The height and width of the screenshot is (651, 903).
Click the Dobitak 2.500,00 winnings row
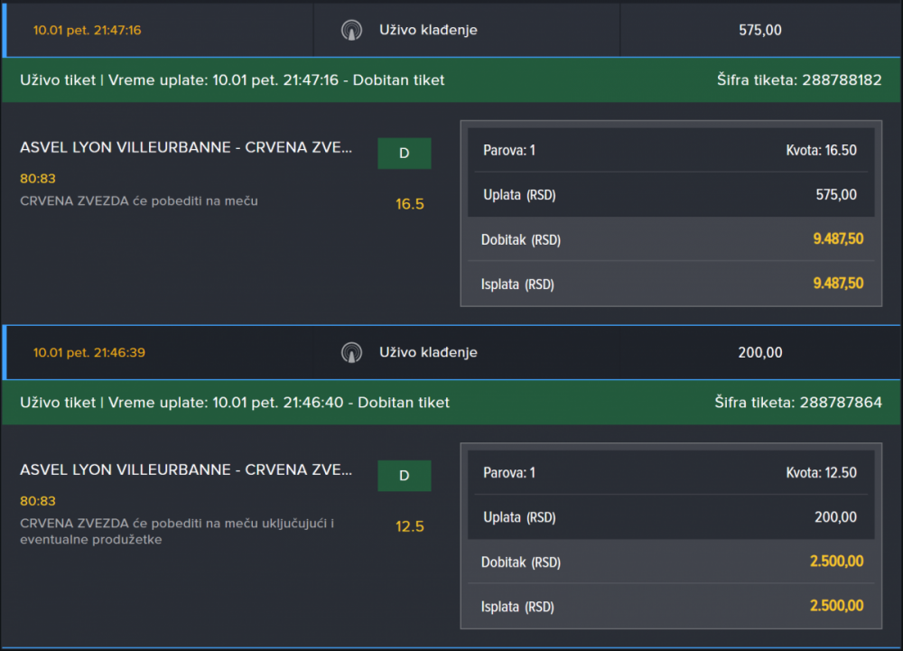672,562
